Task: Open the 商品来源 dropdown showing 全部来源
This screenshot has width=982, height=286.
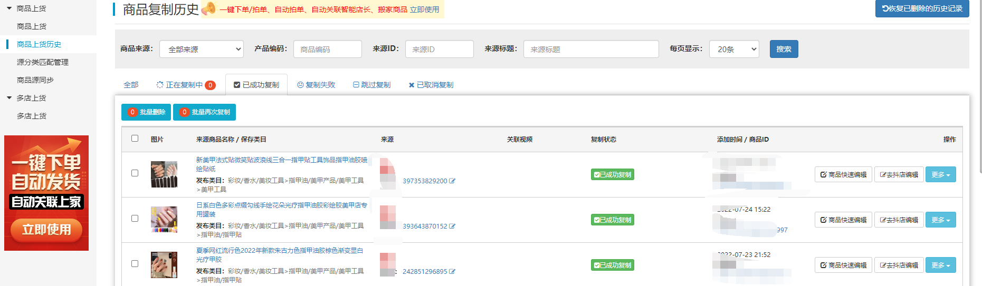Action: [x=202, y=49]
